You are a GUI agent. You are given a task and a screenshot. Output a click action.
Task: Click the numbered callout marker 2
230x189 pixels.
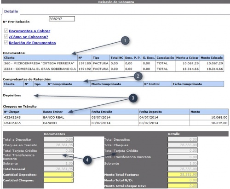pos(138,76)
